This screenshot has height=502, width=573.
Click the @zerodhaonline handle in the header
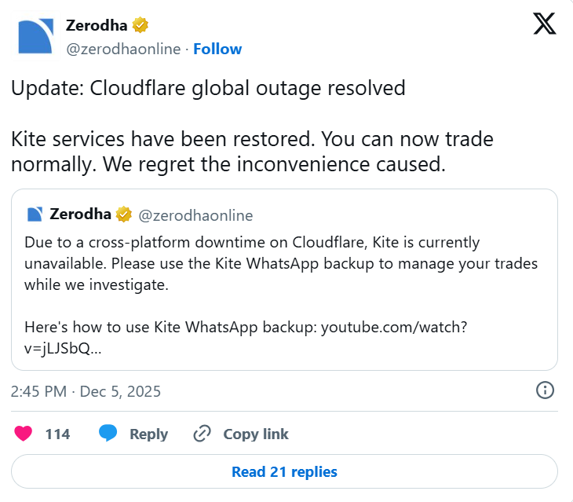pos(122,49)
